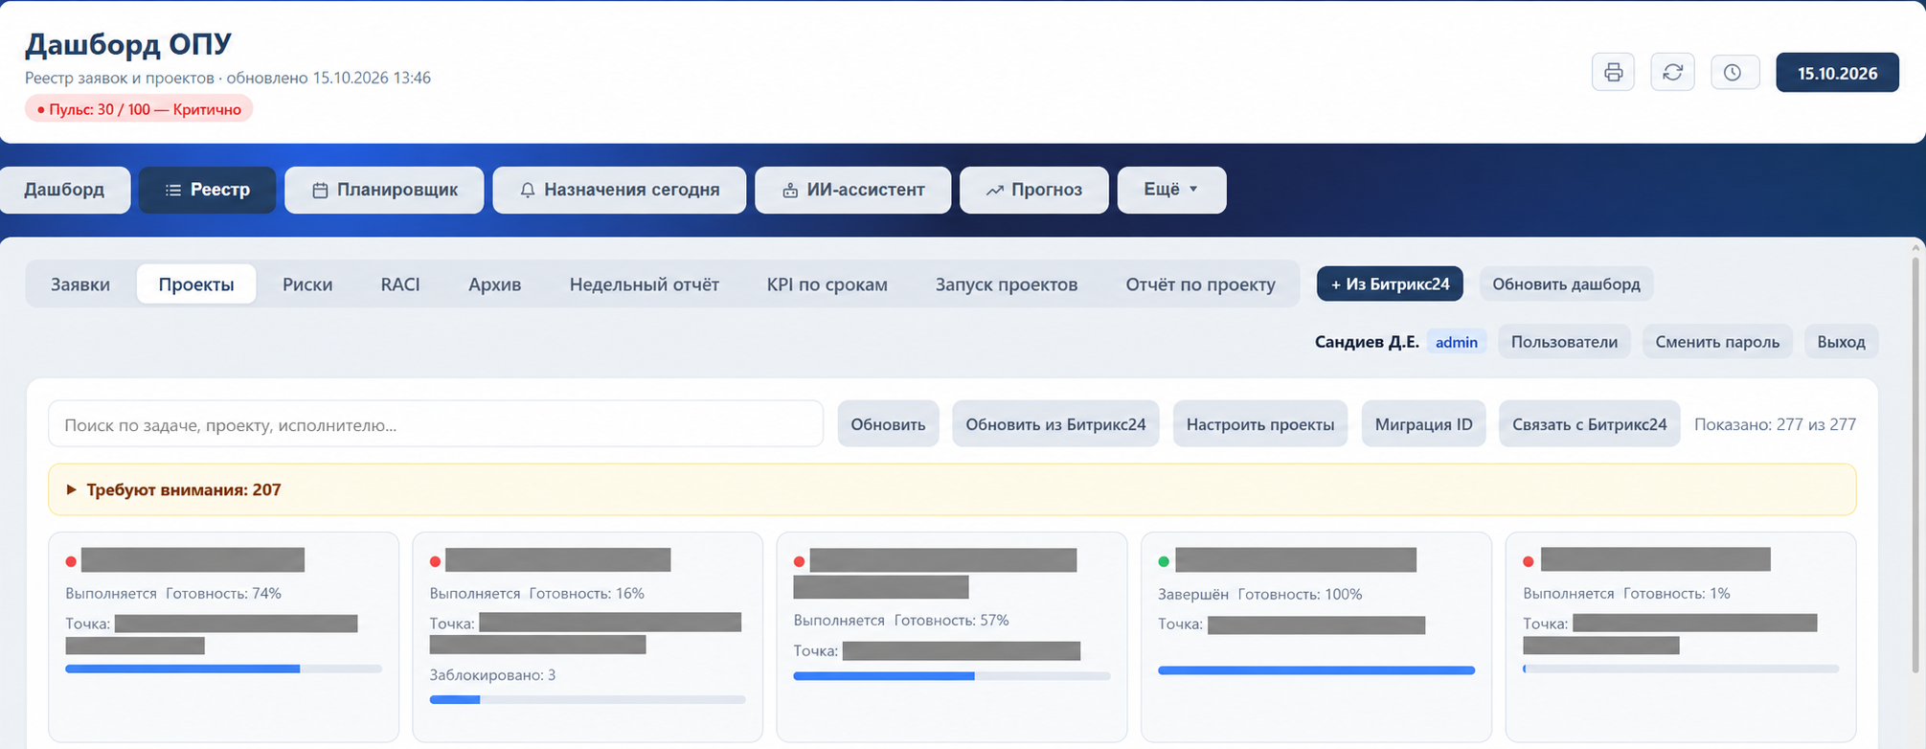Click the Сменить пароль button

[x=1717, y=342]
